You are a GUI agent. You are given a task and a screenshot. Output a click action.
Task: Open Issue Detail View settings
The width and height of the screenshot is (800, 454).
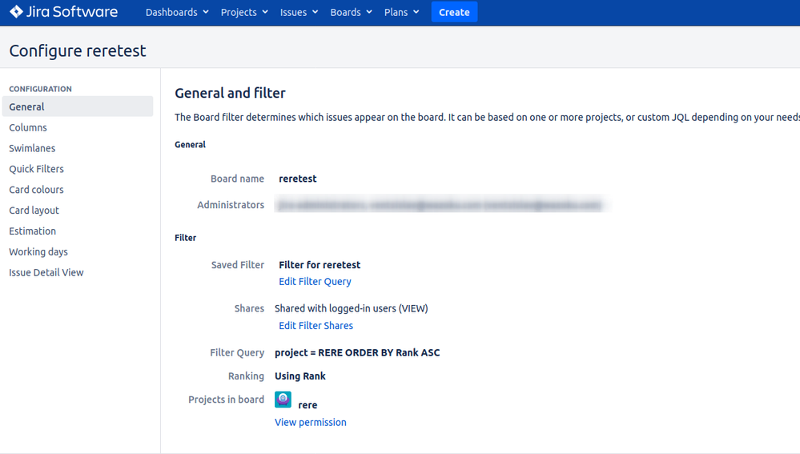click(46, 272)
